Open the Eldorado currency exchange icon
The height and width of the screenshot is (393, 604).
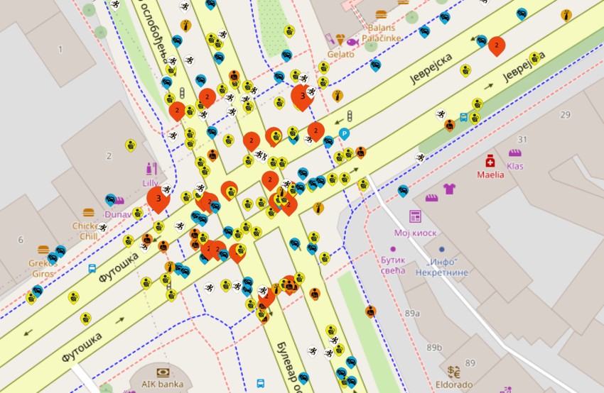454,372
